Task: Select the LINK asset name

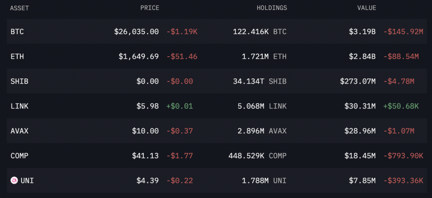Action: coord(19,106)
